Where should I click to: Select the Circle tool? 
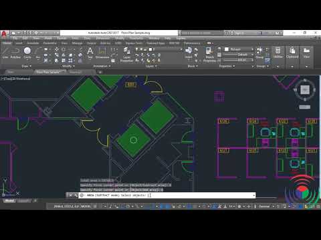click(27, 53)
